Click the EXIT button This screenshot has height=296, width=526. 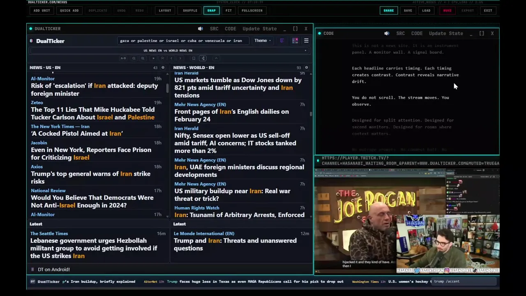(488, 10)
